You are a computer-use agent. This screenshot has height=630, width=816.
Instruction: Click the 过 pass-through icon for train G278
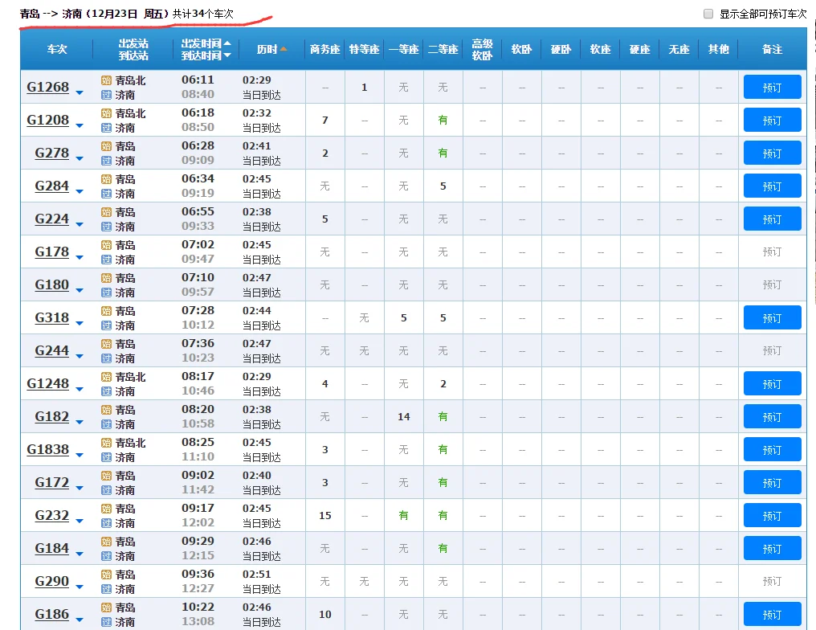(106, 161)
